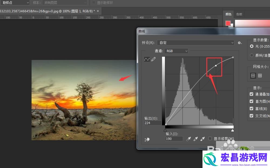Image resolution: width=270 pixels, height=168 pixels.
Task: Open the 通道 RGB channel dropdown
Action: point(176,51)
